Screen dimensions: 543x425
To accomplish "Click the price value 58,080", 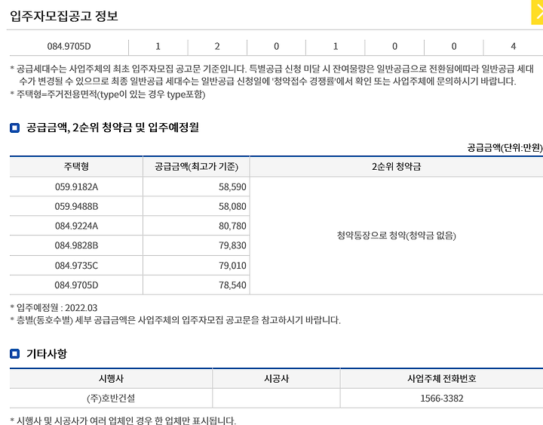I will point(232,206).
